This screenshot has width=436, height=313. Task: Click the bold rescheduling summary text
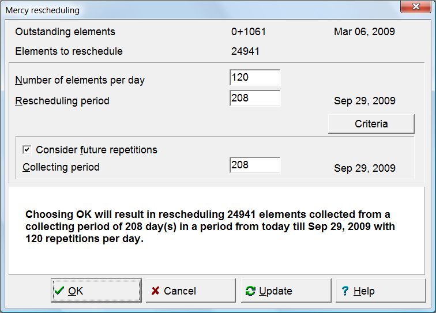[x=211, y=226]
